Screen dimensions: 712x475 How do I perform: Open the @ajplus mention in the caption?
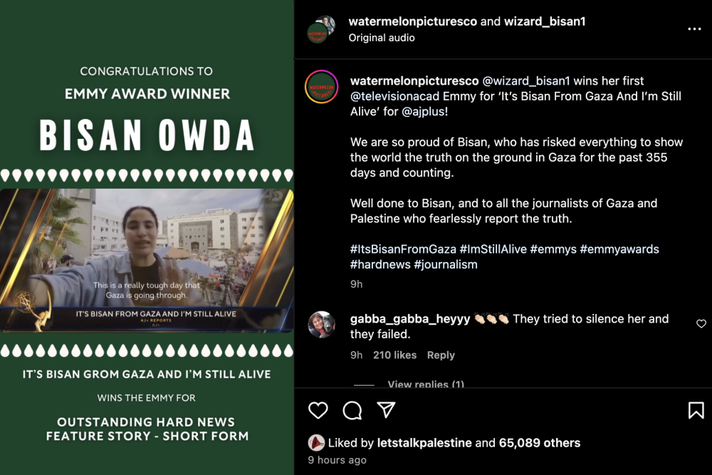point(423,112)
